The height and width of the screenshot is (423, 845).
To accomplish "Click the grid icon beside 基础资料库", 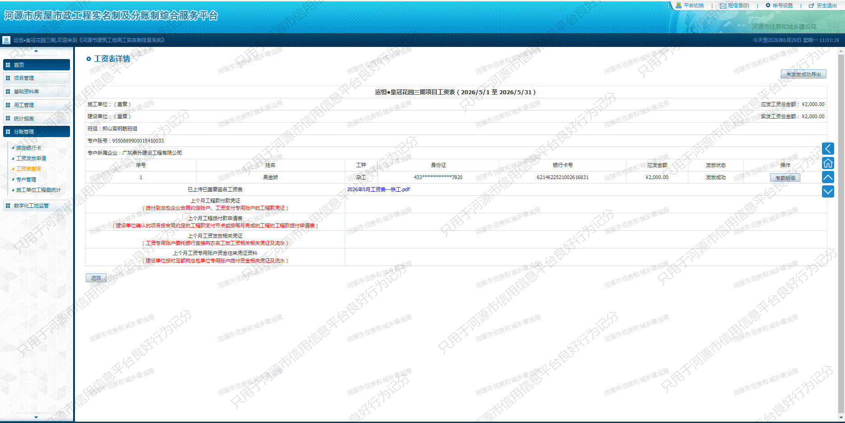I will (8, 92).
